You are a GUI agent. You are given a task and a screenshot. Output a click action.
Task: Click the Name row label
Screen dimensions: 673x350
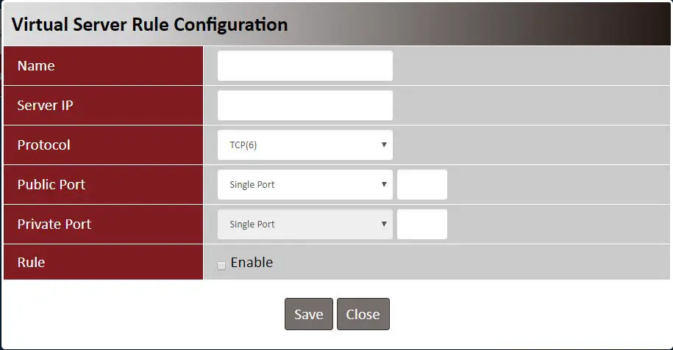coord(36,66)
